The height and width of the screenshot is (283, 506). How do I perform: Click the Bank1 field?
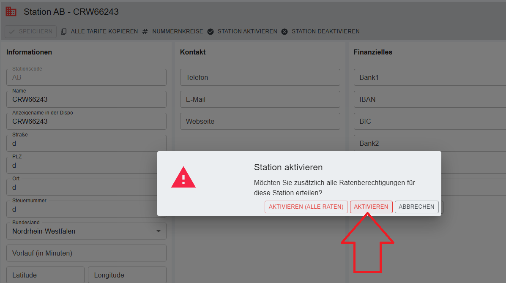tap(430, 77)
